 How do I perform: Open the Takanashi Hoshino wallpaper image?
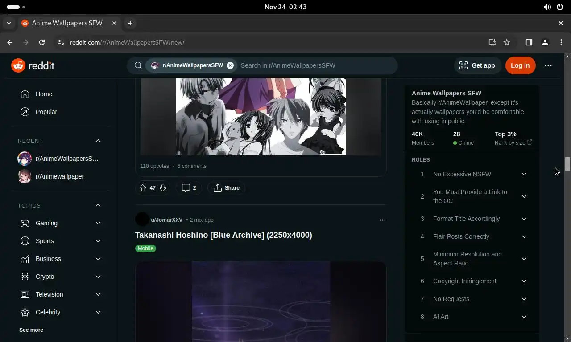[x=261, y=301]
